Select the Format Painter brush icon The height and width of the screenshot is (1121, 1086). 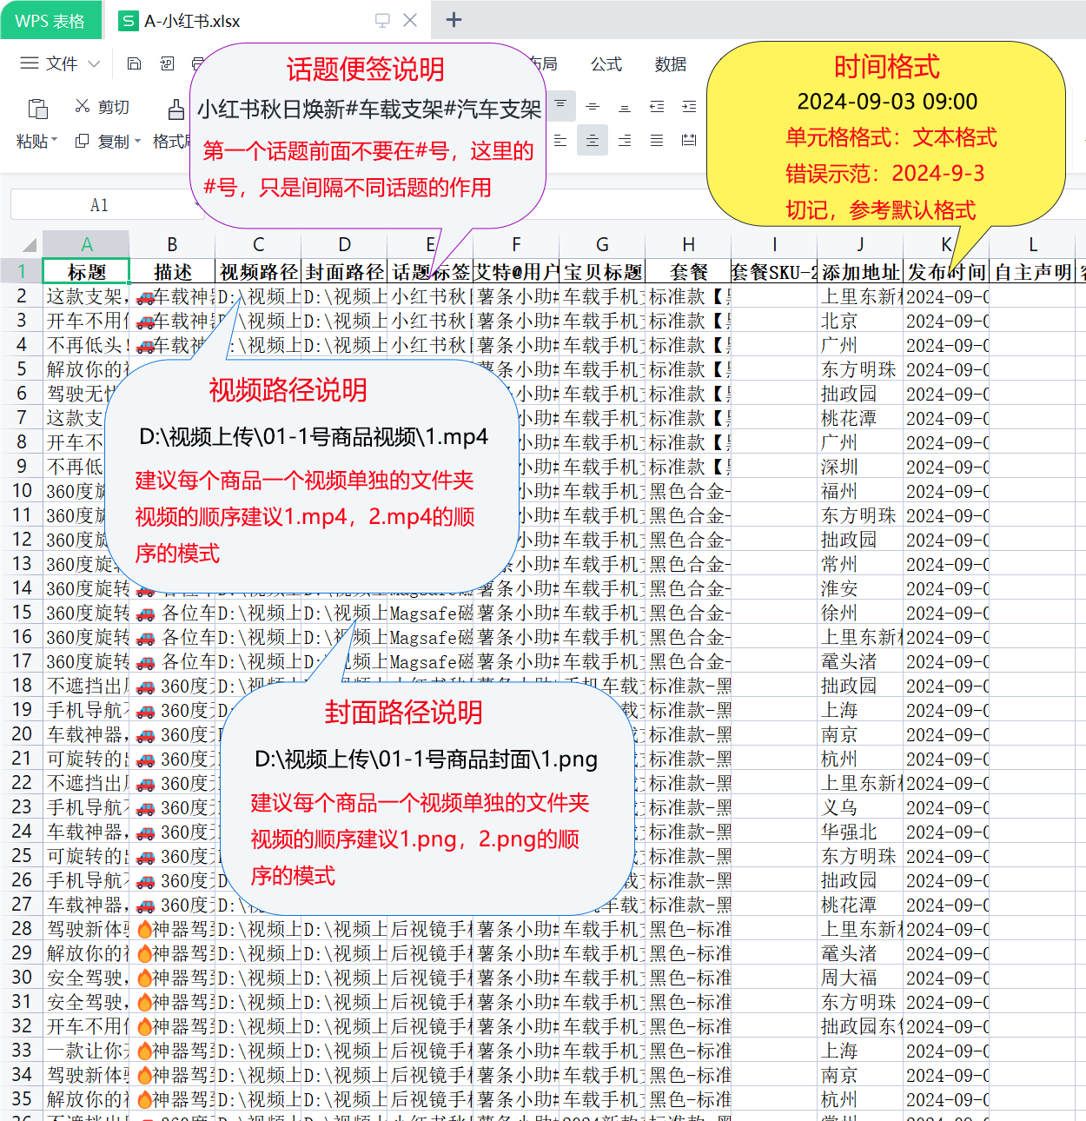(176, 109)
